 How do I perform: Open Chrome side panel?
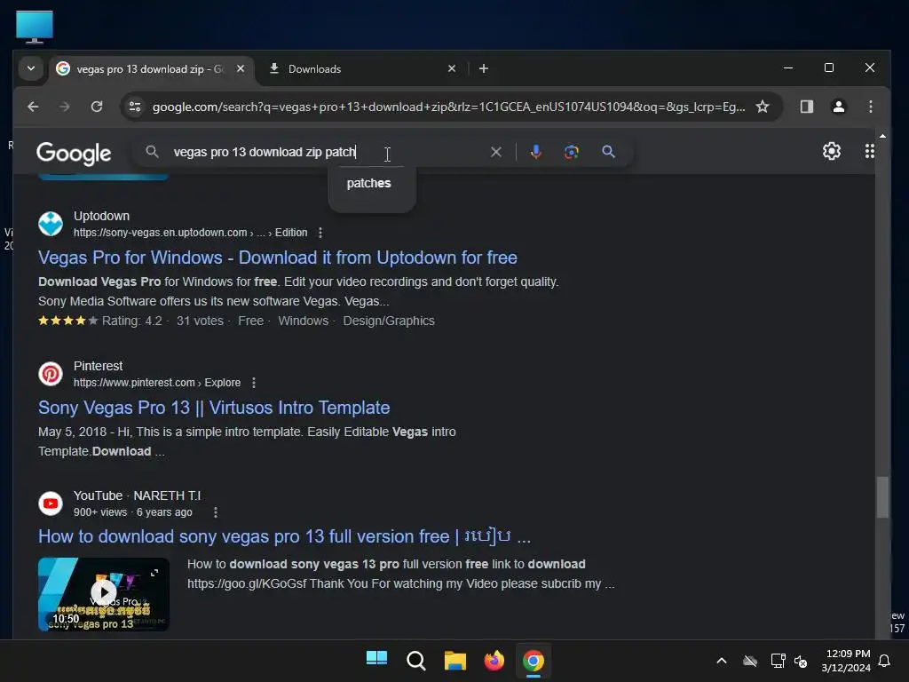click(x=806, y=107)
